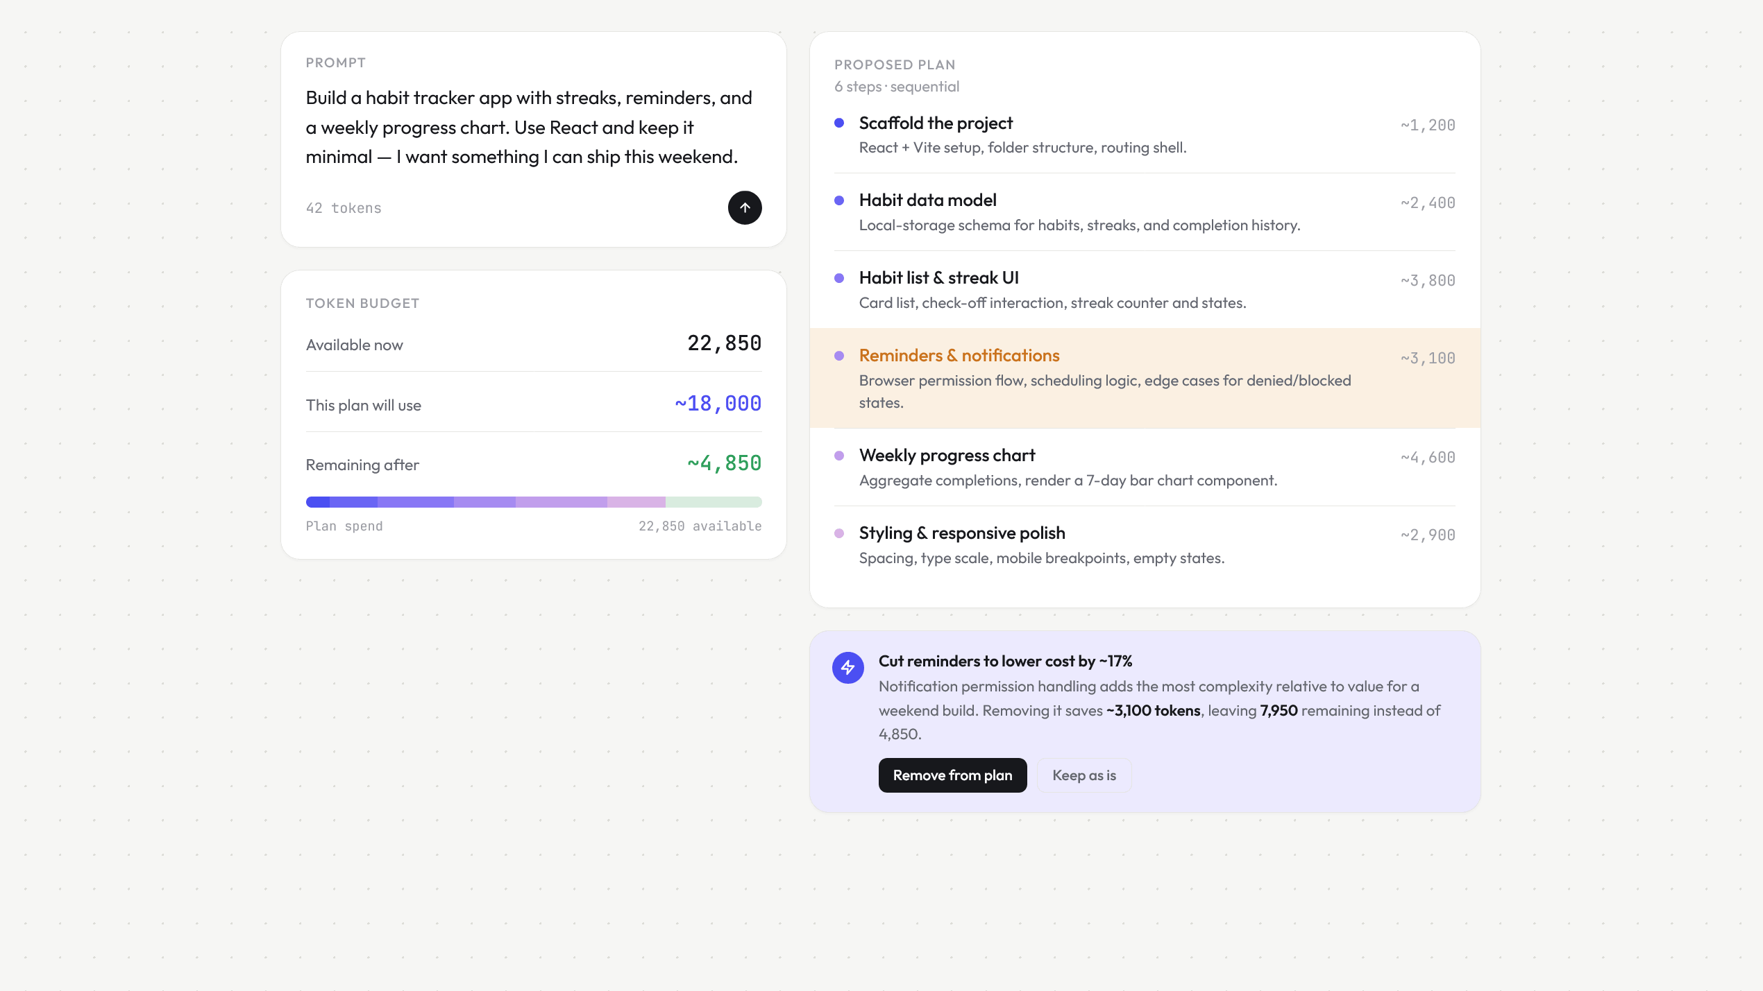
Task: Click the Available now value 22,850
Action: [724, 343]
